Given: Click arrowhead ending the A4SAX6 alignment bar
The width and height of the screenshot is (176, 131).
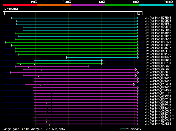Looking at the screenshot, I should 136,69.
